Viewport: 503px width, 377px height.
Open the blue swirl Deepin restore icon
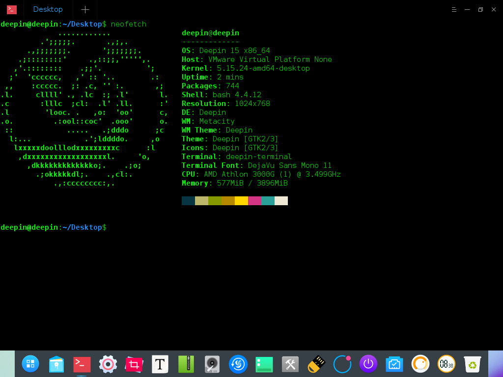click(x=238, y=364)
